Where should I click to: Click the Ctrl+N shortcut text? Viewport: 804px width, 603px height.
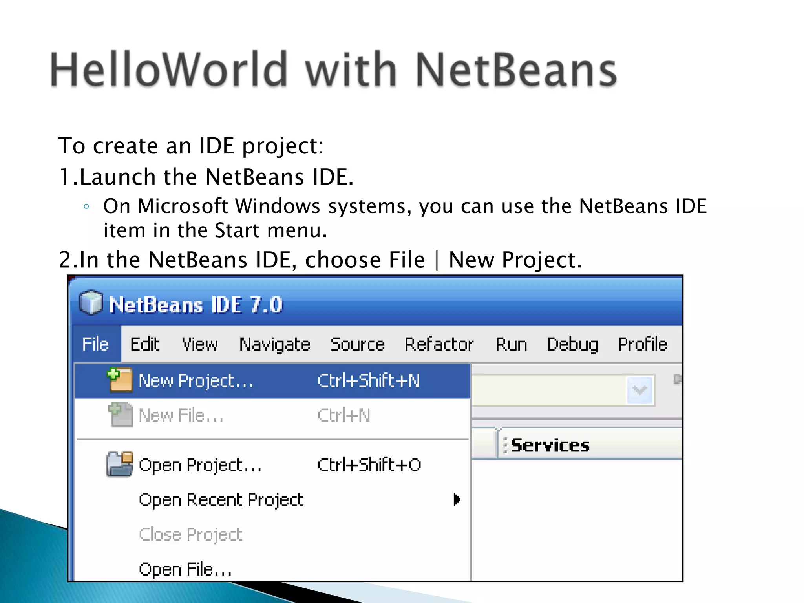(344, 415)
